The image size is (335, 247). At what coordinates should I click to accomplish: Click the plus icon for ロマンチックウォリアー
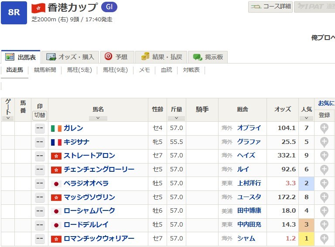(324, 239)
